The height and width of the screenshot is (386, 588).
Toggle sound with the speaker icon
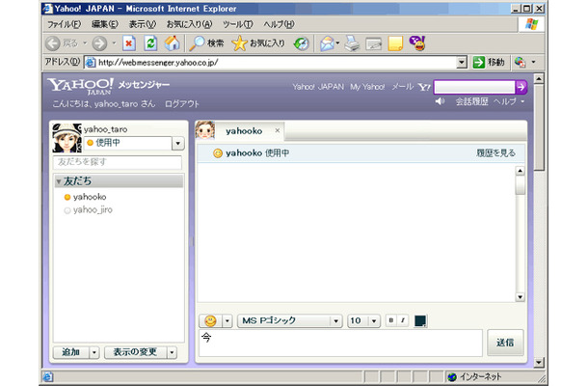(440, 101)
